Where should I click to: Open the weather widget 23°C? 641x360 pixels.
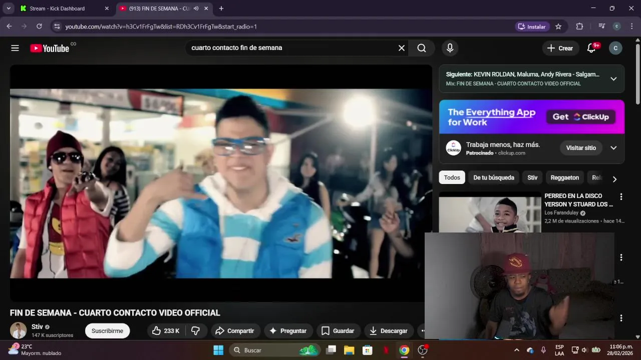[34, 349]
